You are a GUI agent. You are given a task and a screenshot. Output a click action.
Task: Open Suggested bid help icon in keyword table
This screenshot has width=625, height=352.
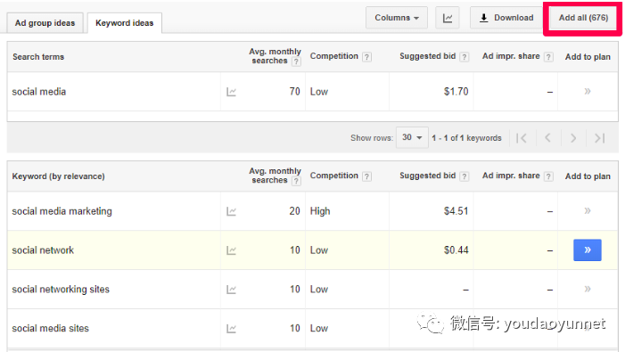click(464, 176)
